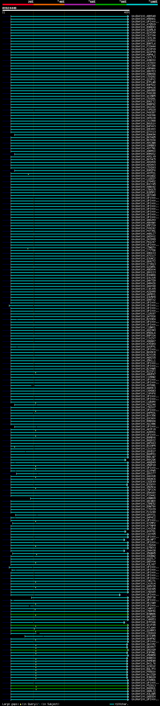Click hit label UniRef100_P49395
The image size is (160, 706).
(143, 589)
